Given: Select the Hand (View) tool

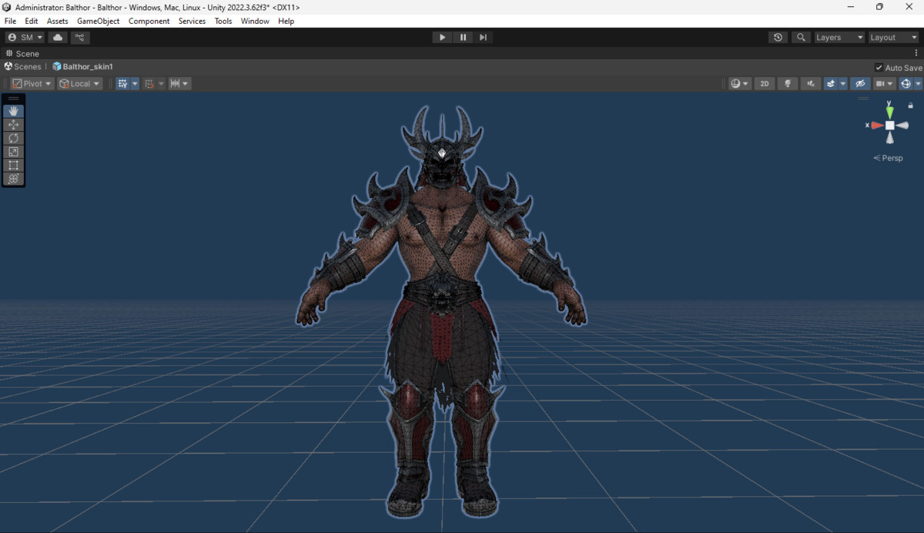Looking at the screenshot, I should click(x=13, y=111).
